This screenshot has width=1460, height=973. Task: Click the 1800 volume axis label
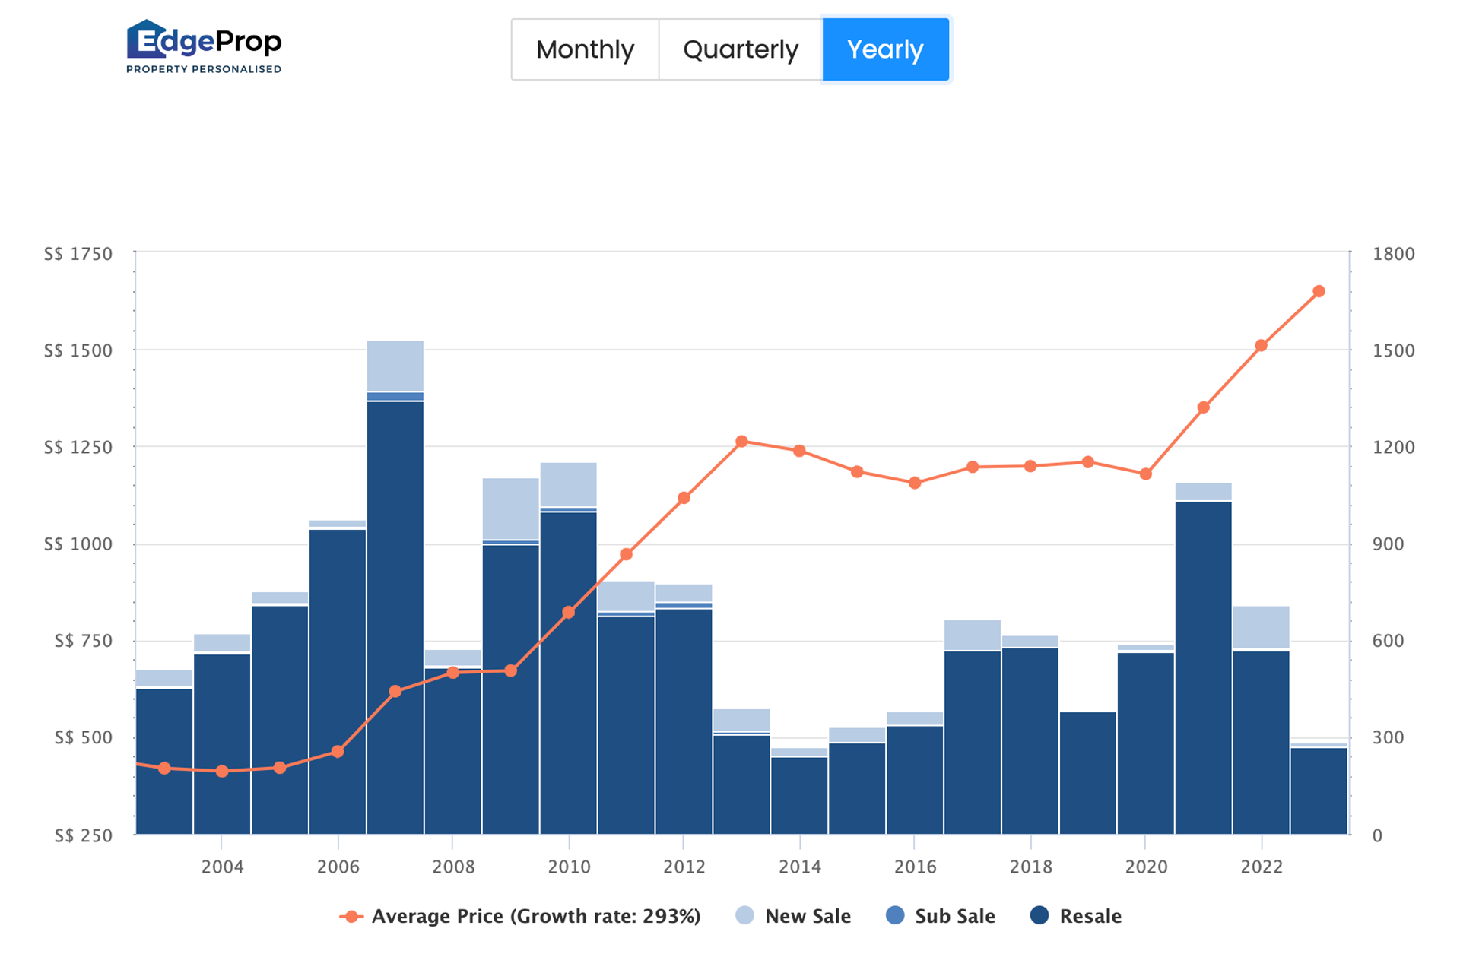pos(1393,254)
